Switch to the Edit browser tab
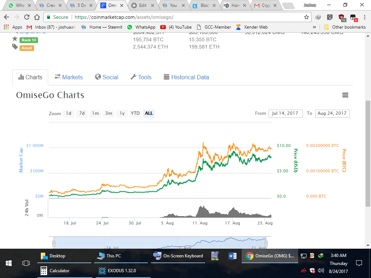This screenshot has width=371, height=278. (x=143, y=5)
